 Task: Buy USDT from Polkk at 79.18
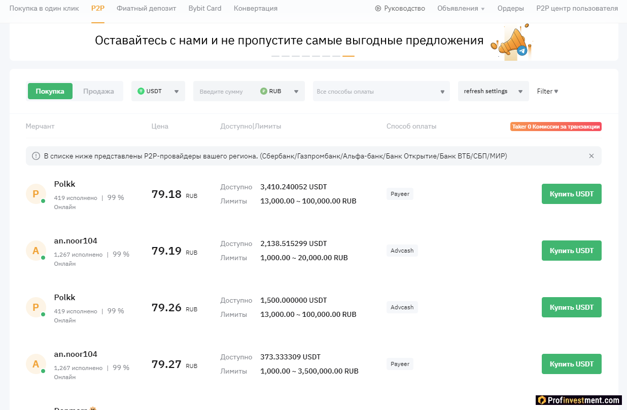572,194
